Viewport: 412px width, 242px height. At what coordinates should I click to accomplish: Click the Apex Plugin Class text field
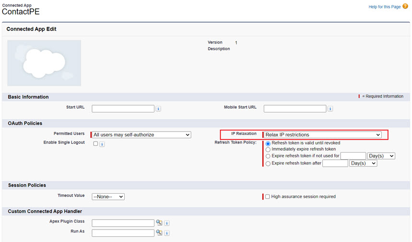tap(123, 223)
